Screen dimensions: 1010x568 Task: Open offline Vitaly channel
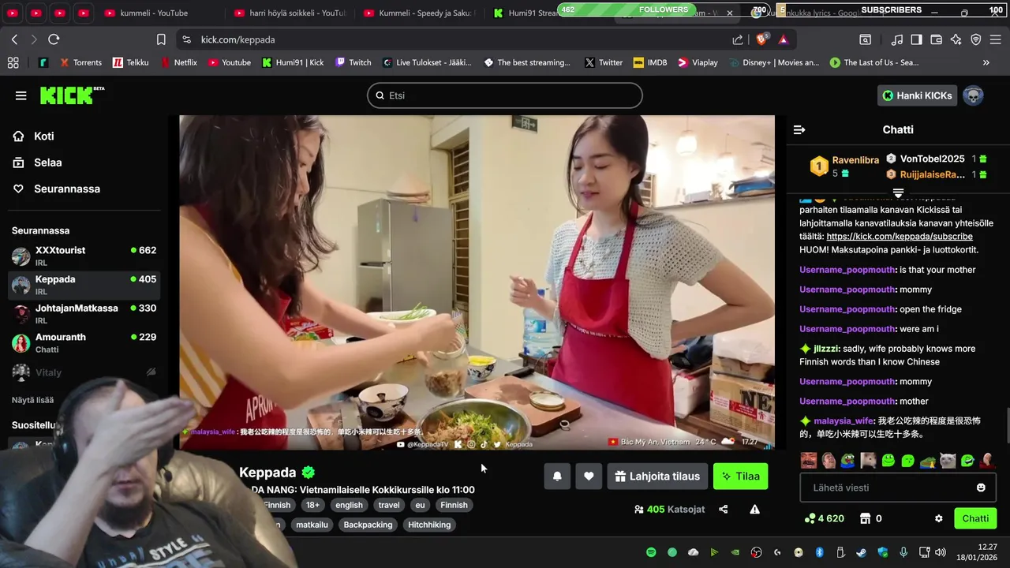click(84, 372)
